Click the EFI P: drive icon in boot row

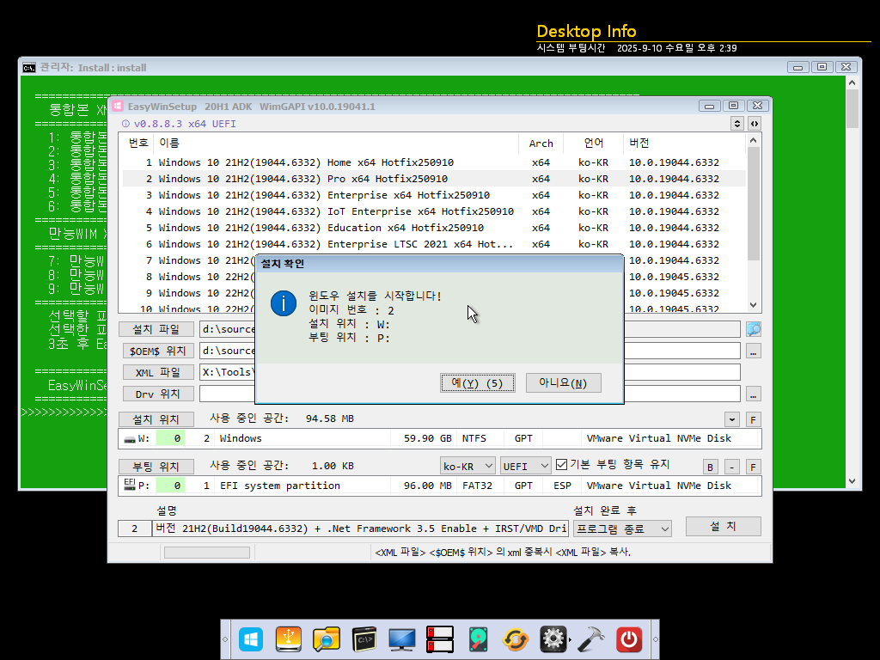pyautogui.click(x=130, y=485)
